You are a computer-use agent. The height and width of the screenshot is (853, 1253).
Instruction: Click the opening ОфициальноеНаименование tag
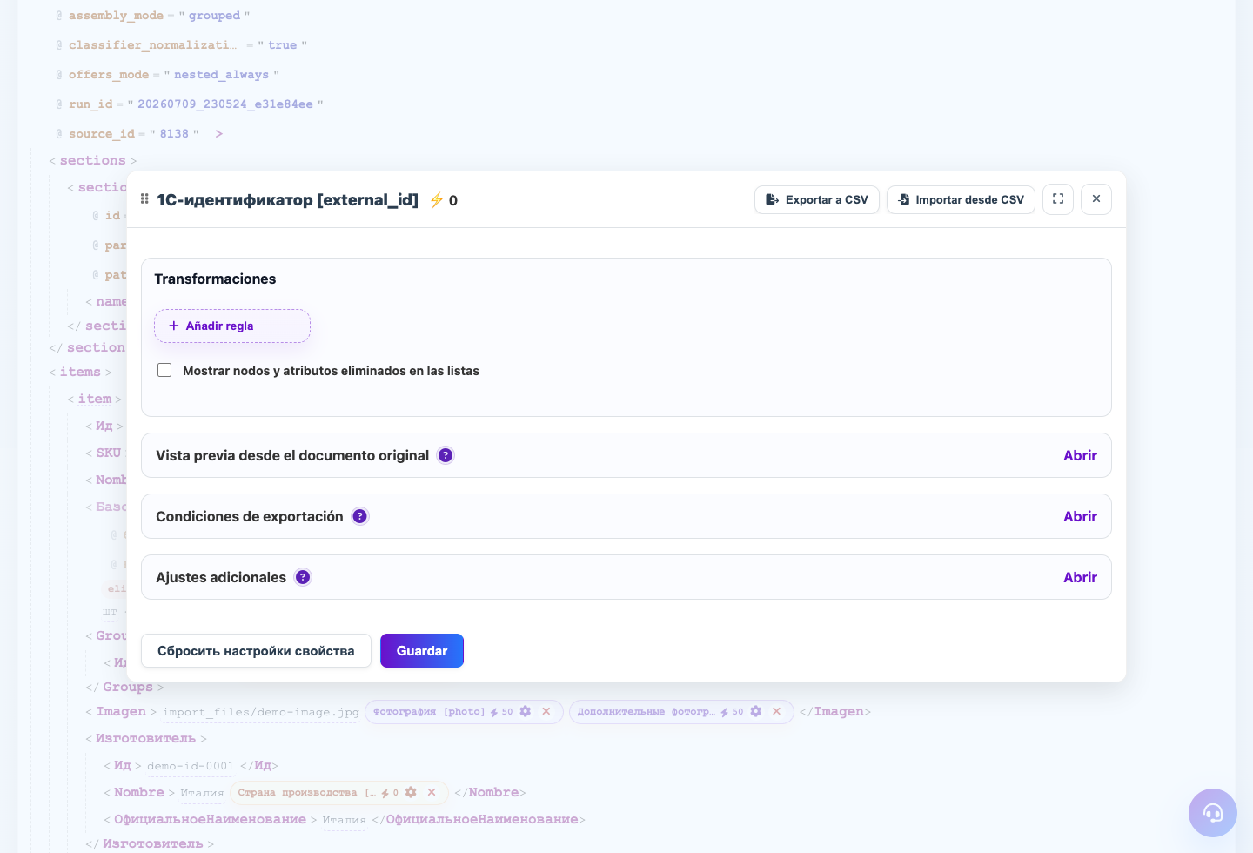coord(210,819)
